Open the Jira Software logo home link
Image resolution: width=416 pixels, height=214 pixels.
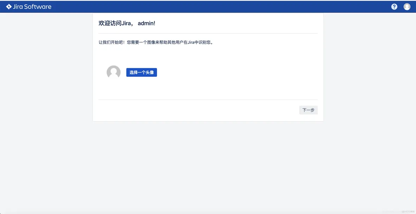point(29,7)
